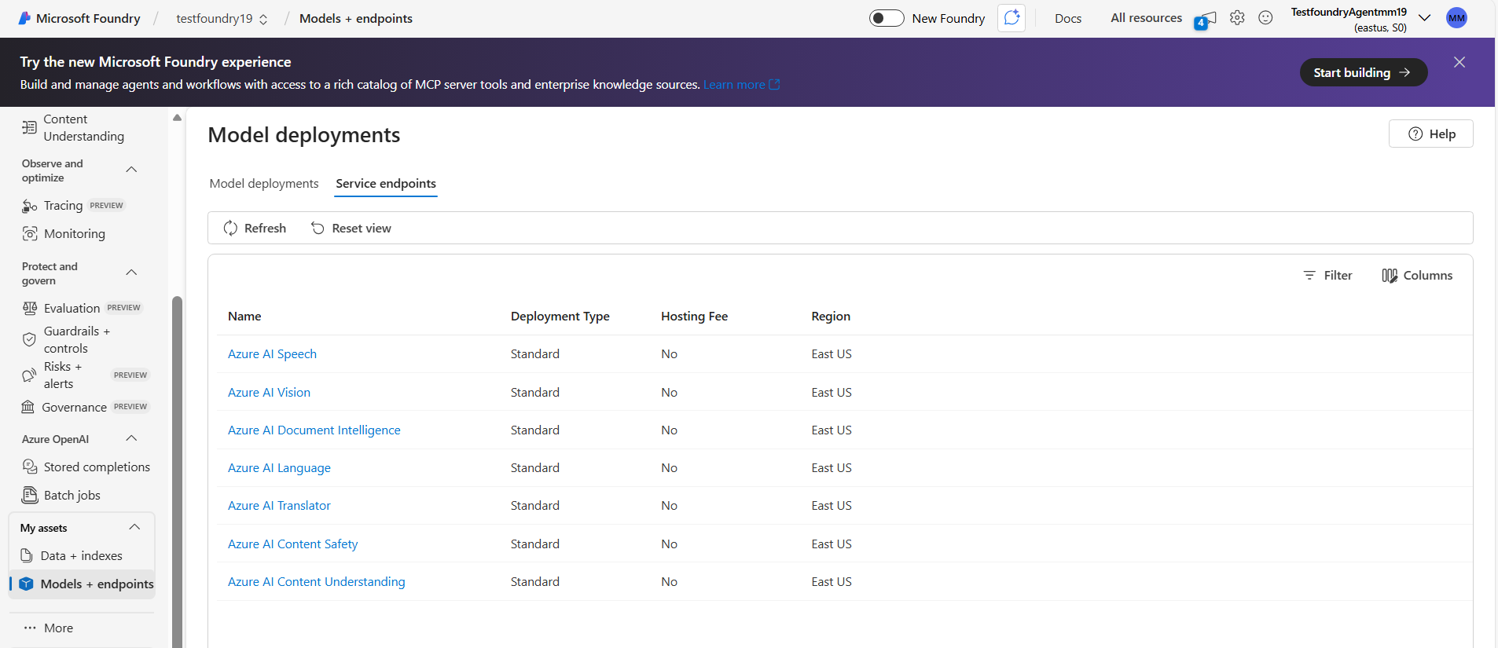This screenshot has height=648, width=1498.
Task: Click the Columns layout icon
Action: pos(1390,276)
